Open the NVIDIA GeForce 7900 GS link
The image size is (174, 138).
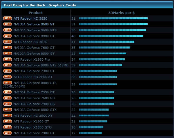pyautogui.click(x=34, y=104)
